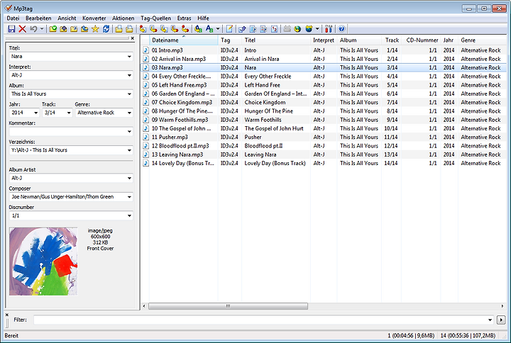Viewport: 511px width, 343px height.
Task: Create playlist of all files icon
Action: 119,29
